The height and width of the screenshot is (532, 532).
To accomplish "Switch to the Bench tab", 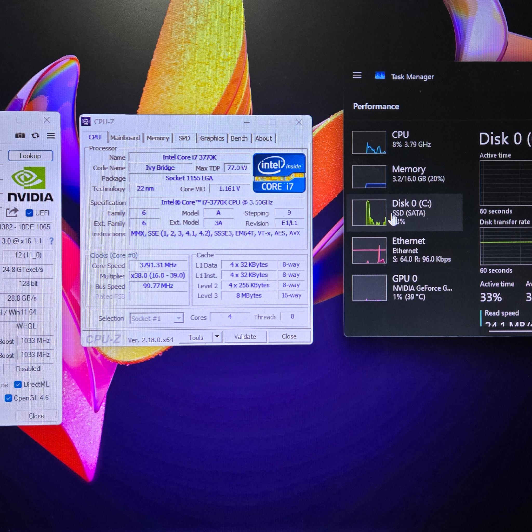I will pyautogui.click(x=239, y=138).
